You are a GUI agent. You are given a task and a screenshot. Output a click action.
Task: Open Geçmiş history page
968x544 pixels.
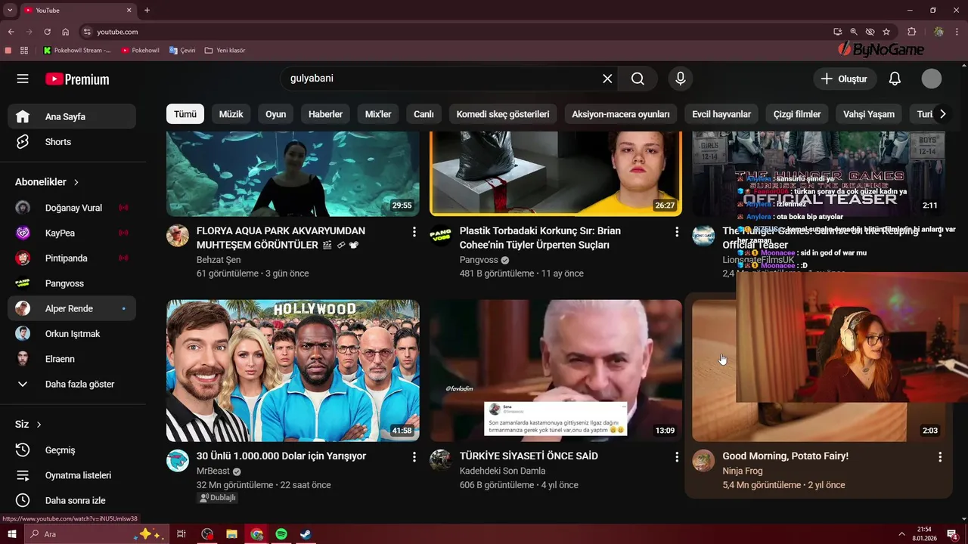[x=72, y=450]
